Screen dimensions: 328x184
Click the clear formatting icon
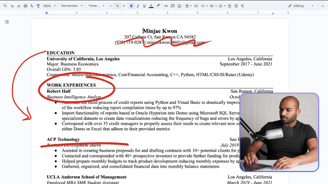242,6
